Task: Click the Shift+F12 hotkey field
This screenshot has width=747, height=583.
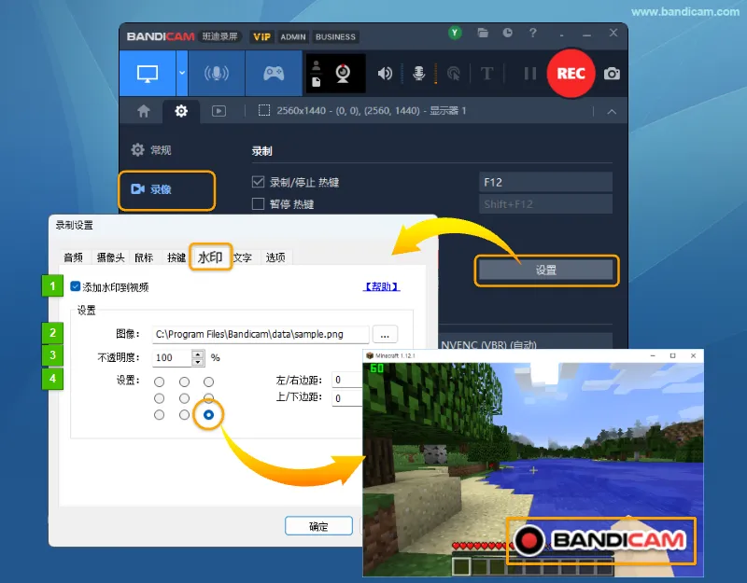Action: tap(545, 204)
